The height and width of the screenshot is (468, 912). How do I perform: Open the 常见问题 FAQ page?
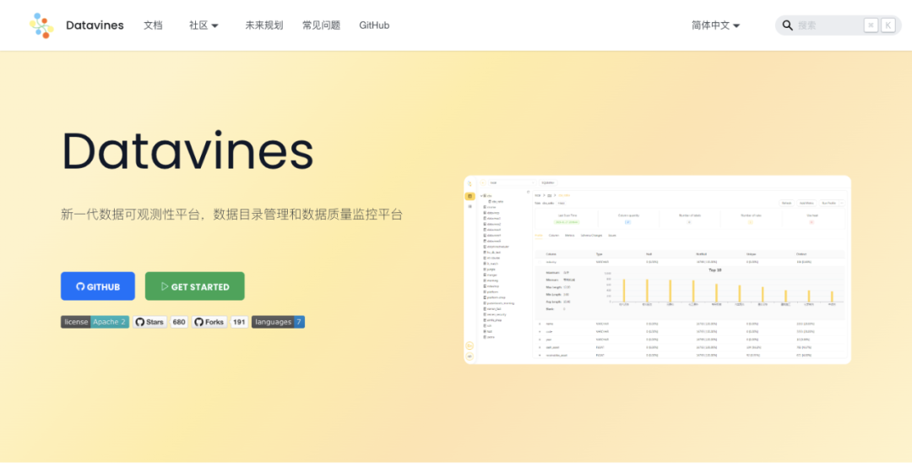point(321,25)
